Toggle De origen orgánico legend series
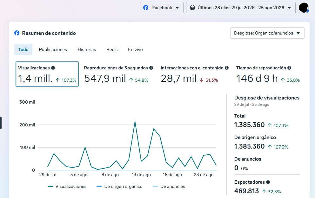This screenshot has height=198, width=315. pyautogui.click(x=119, y=186)
